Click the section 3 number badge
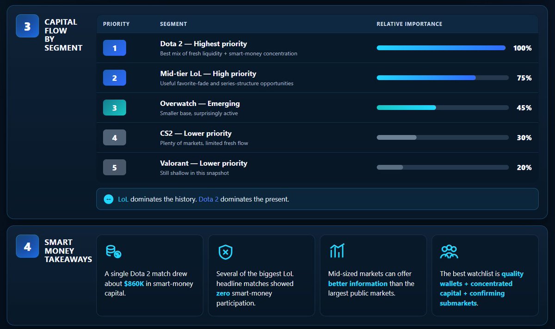The width and height of the screenshot is (555, 329). point(27,26)
